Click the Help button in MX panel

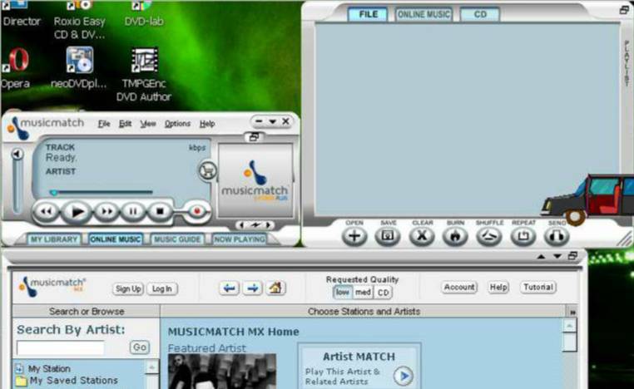coord(498,288)
